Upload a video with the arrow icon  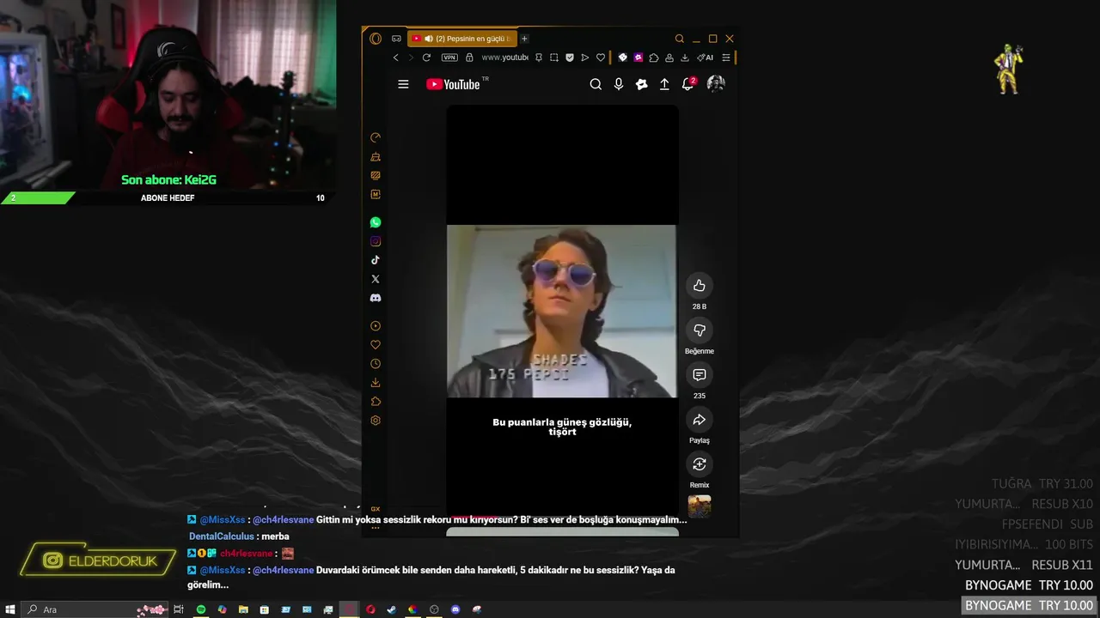click(664, 84)
